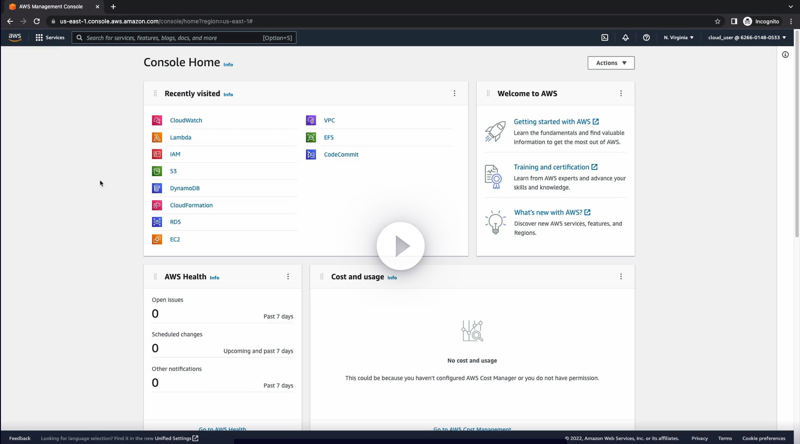Open the Unified Settings link

177,438
